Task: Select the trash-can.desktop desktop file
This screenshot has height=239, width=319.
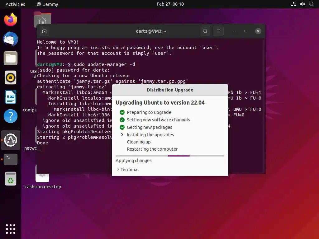Action: pos(42,180)
